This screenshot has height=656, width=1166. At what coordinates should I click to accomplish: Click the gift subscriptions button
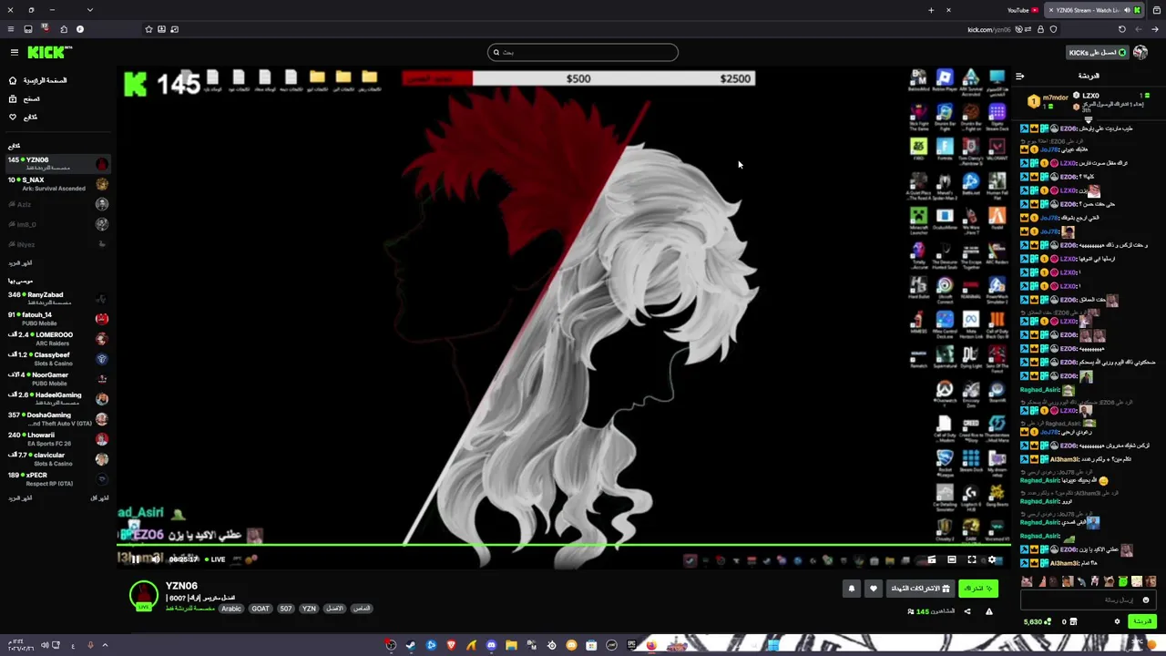coord(921,589)
